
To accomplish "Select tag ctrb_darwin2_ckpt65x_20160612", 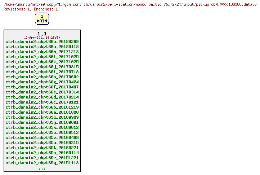I will click(42, 127).
